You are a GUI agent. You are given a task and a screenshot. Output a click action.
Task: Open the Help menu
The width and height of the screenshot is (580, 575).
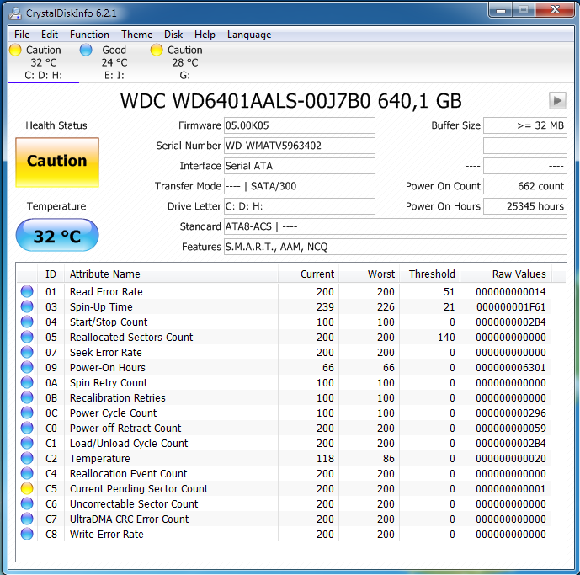(x=205, y=35)
